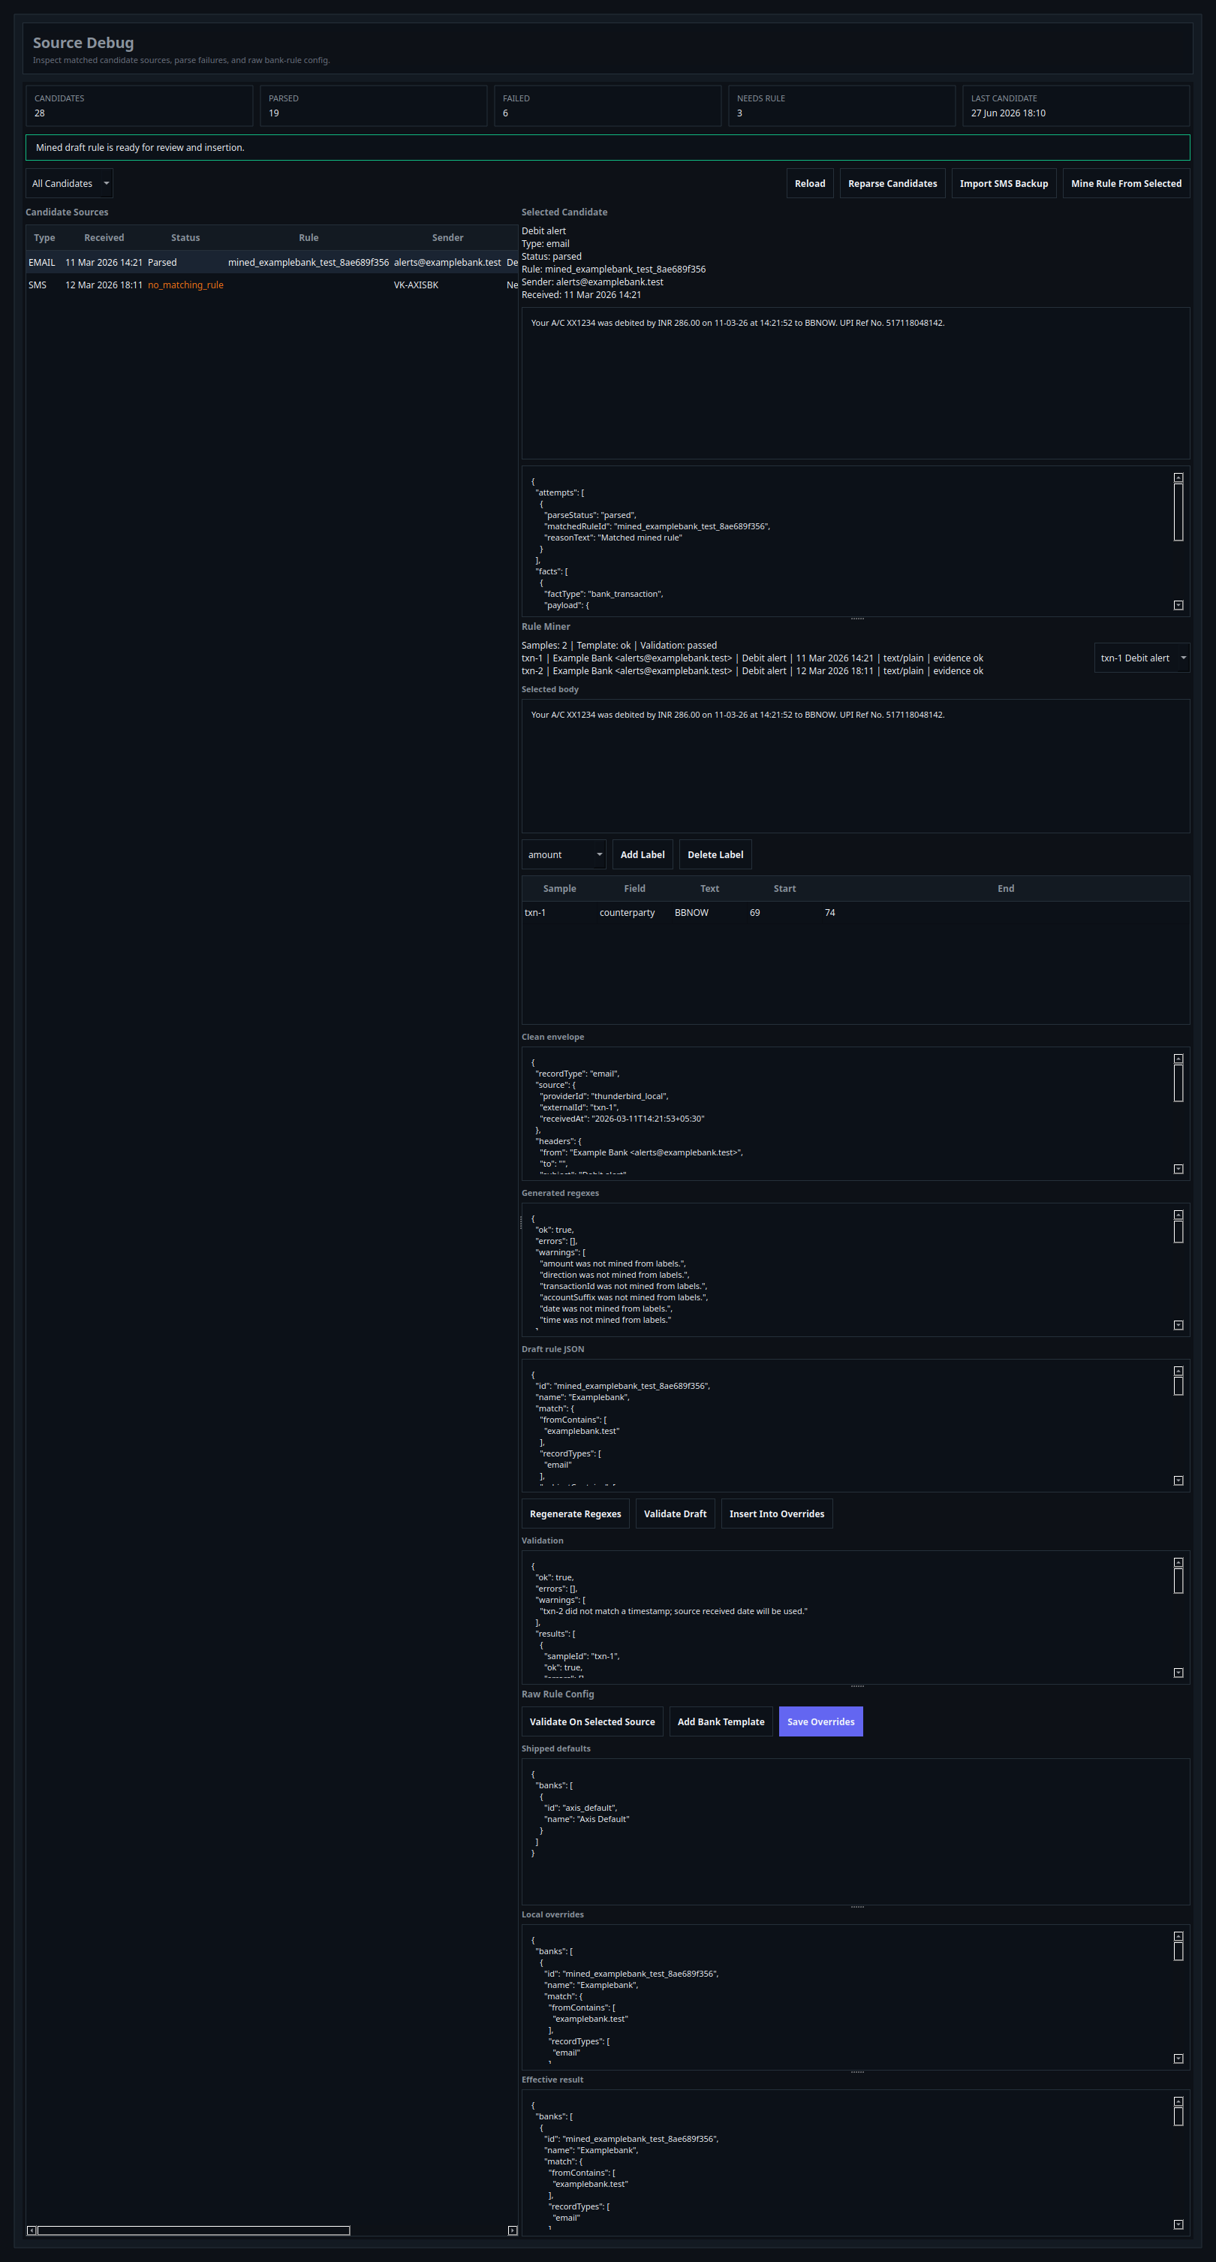1216x2262 pixels.
Task: Click the PARSED 19 stat card
Action: [373, 105]
